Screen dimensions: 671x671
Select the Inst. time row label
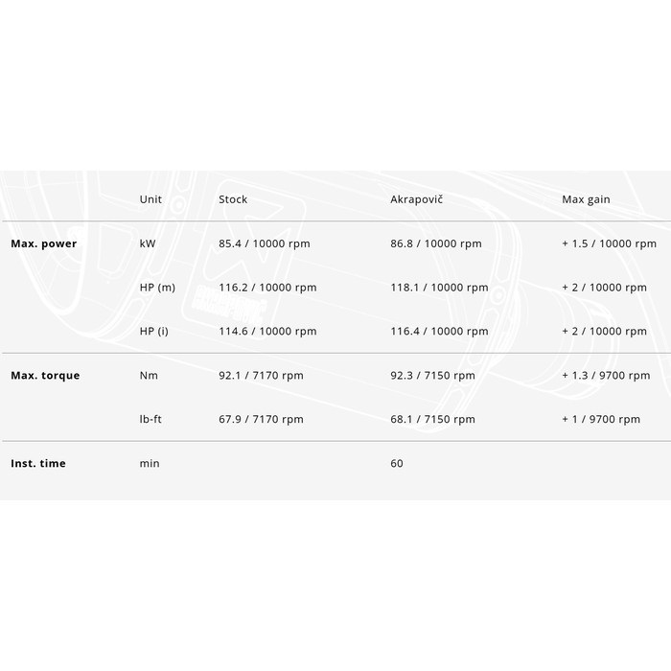38,463
